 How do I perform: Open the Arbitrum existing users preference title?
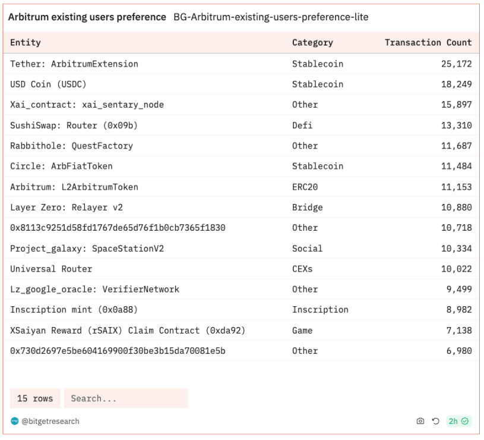(x=87, y=17)
